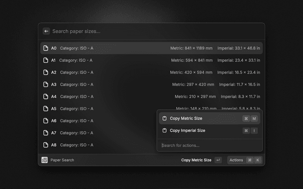Image resolution: width=303 pixels, height=189 pixels.
Task: Click clipboard icon beside Copy Metric Size
Action: point(164,119)
